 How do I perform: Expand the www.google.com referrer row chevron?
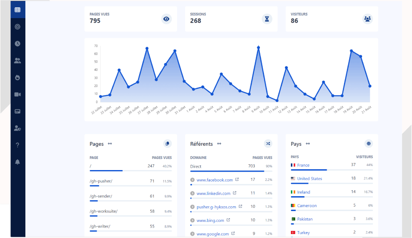point(192,234)
